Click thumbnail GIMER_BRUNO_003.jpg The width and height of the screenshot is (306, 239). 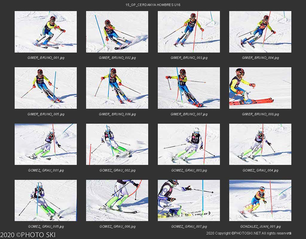pos(189,32)
